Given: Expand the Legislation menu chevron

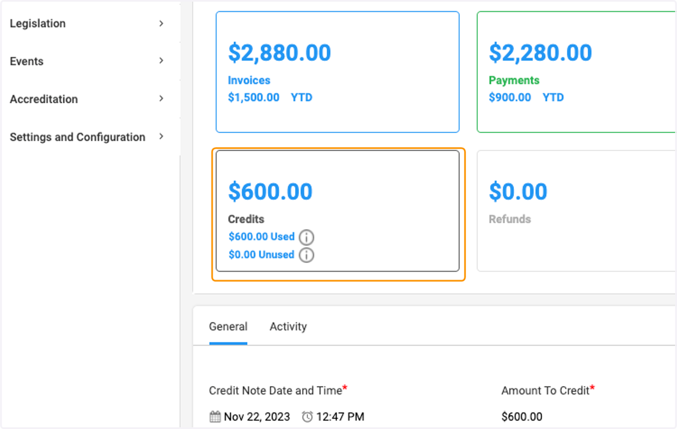Looking at the screenshot, I should click(x=161, y=23).
